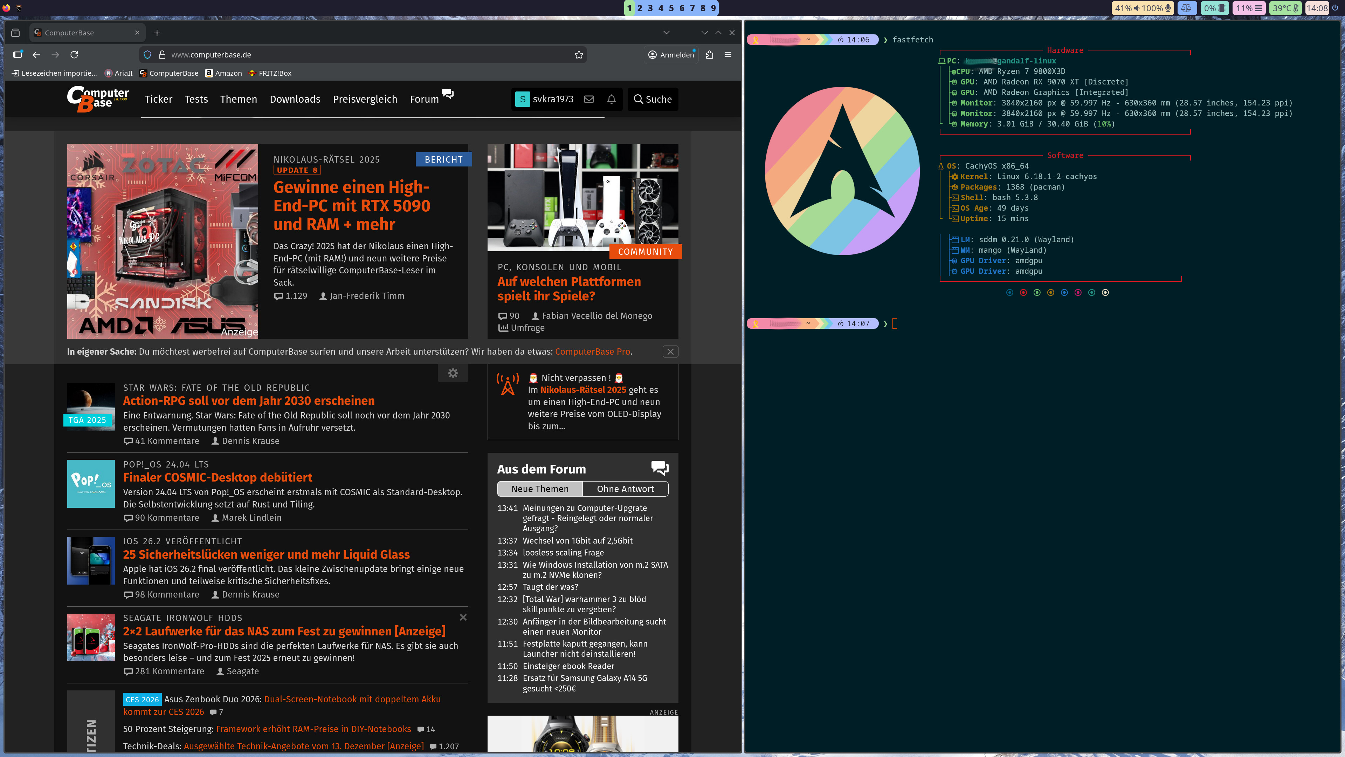Dismiss the In eigener Sache banner
This screenshot has width=1345, height=757.
point(670,352)
